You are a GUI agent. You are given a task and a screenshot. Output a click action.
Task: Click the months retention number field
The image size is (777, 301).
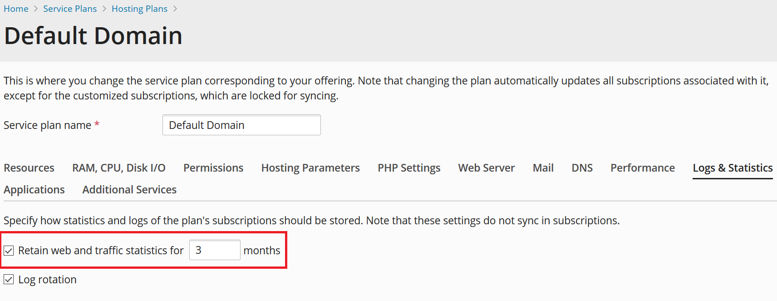[214, 250]
